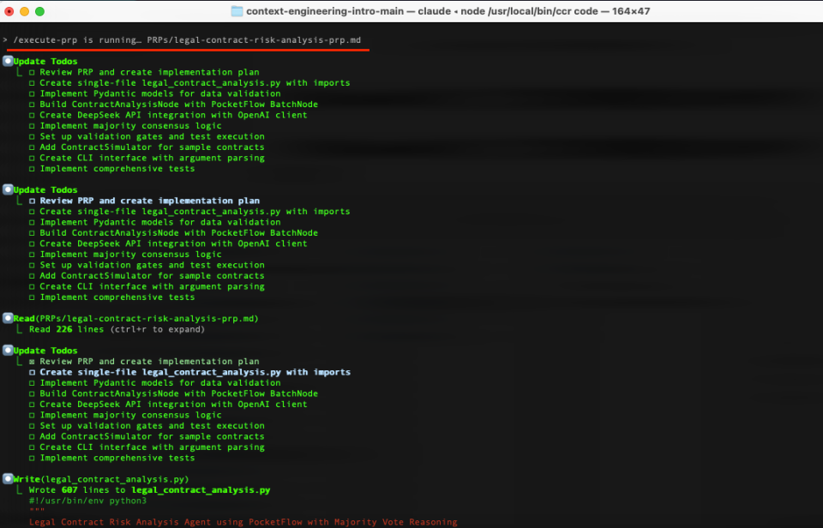The height and width of the screenshot is (528, 823).
Task: Click the "Write(legal_contract_analysis.py)" line
Action: pos(101,479)
